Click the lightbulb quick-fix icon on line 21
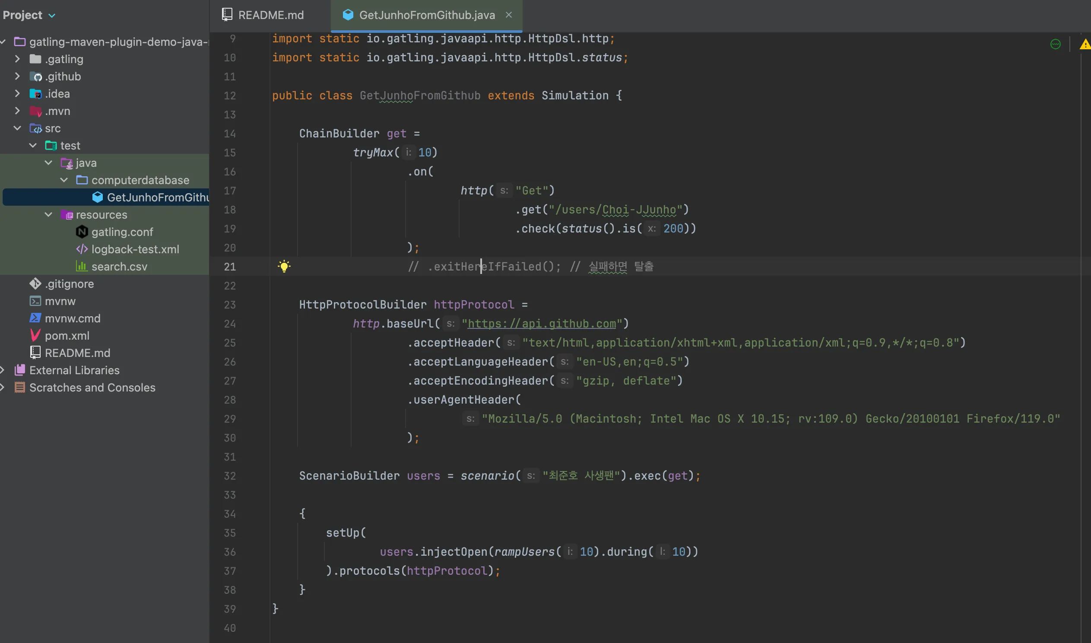Screen dimensions: 1091x643 [x=284, y=266]
